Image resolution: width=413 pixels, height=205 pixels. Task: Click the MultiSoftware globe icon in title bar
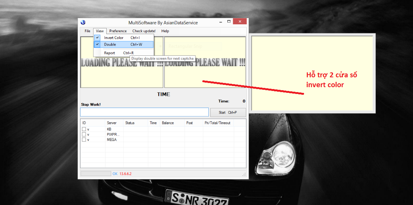click(x=83, y=23)
